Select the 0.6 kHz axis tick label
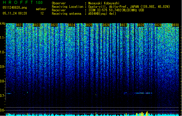Image resolution: width=182 pixels, height=116 pixels. tap(2, 110)
